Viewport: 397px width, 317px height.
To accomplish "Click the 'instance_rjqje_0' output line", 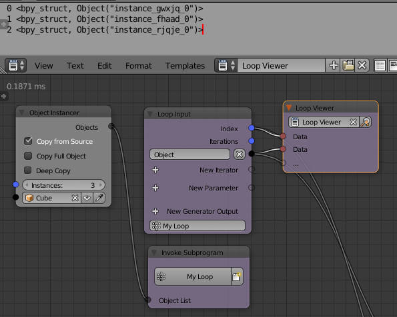I will click(105, 30).
